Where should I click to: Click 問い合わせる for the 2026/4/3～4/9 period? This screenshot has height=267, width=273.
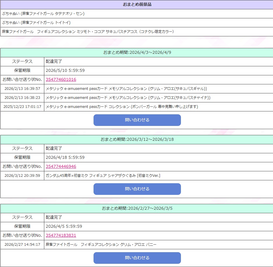[x=137, y=120]
